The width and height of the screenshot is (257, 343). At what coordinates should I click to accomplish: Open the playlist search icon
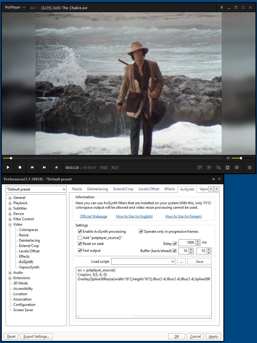click(218, 167)
